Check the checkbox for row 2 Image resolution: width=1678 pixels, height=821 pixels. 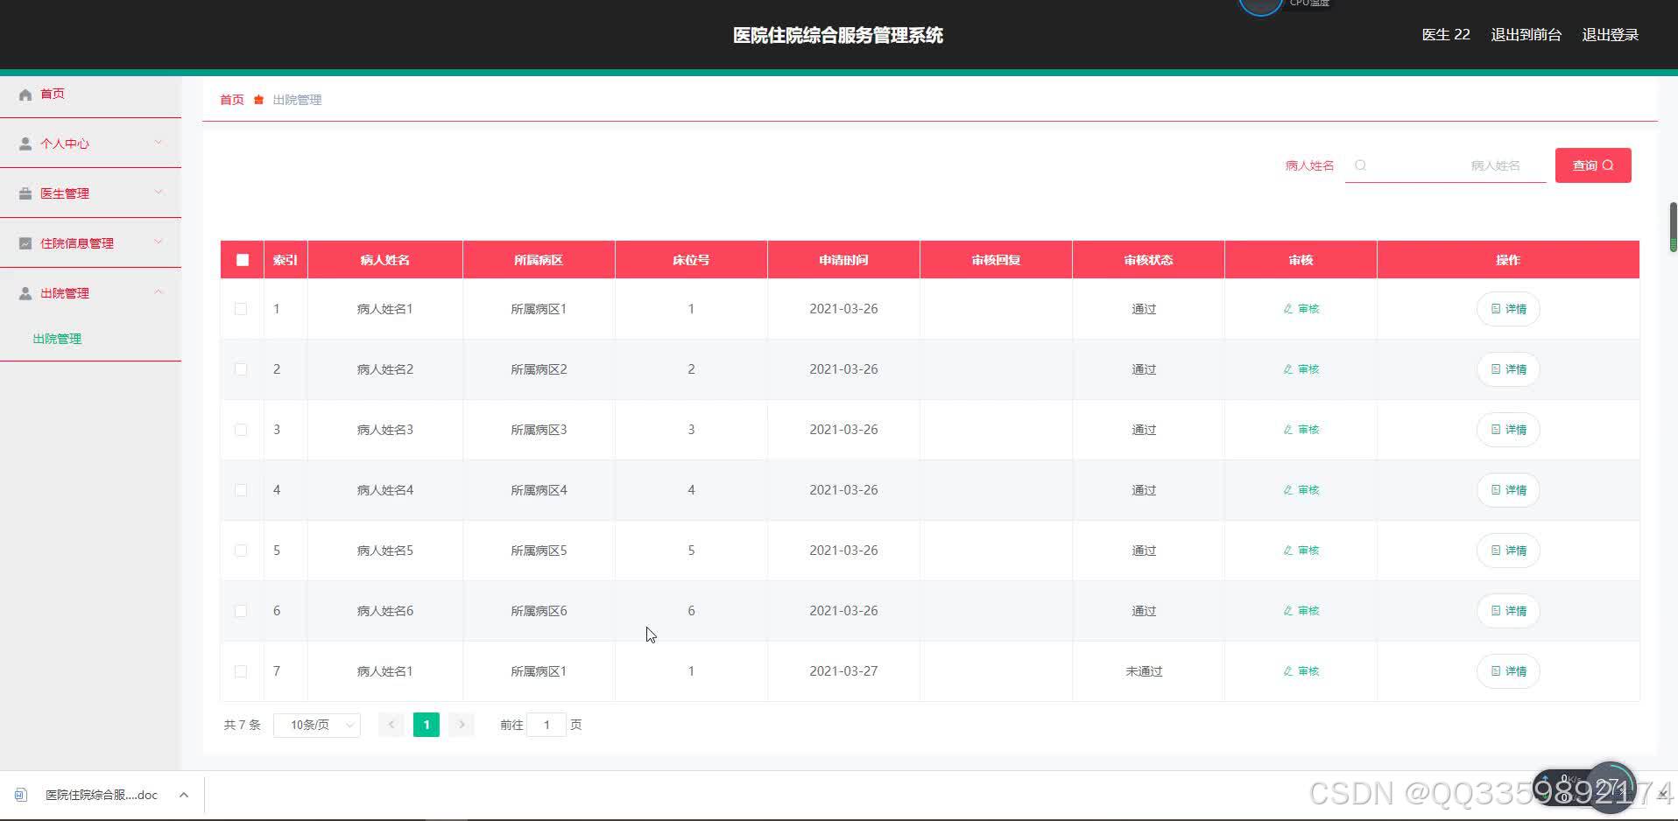tap(241, 369)
